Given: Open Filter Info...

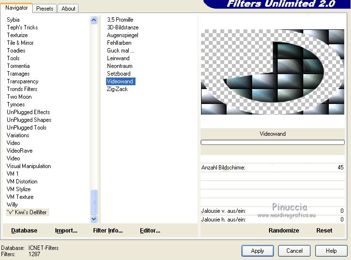Looking at the screenshot, I should (108, 231).
